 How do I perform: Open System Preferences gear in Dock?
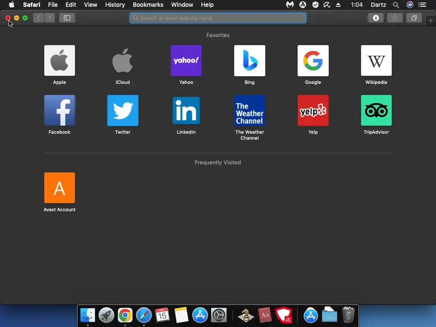tap(219, 316)
